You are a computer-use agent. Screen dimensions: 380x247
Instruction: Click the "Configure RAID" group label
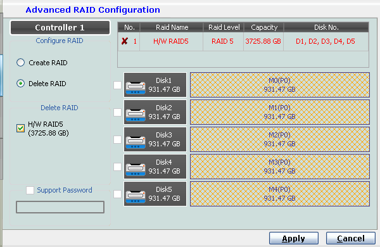point(60,41)
